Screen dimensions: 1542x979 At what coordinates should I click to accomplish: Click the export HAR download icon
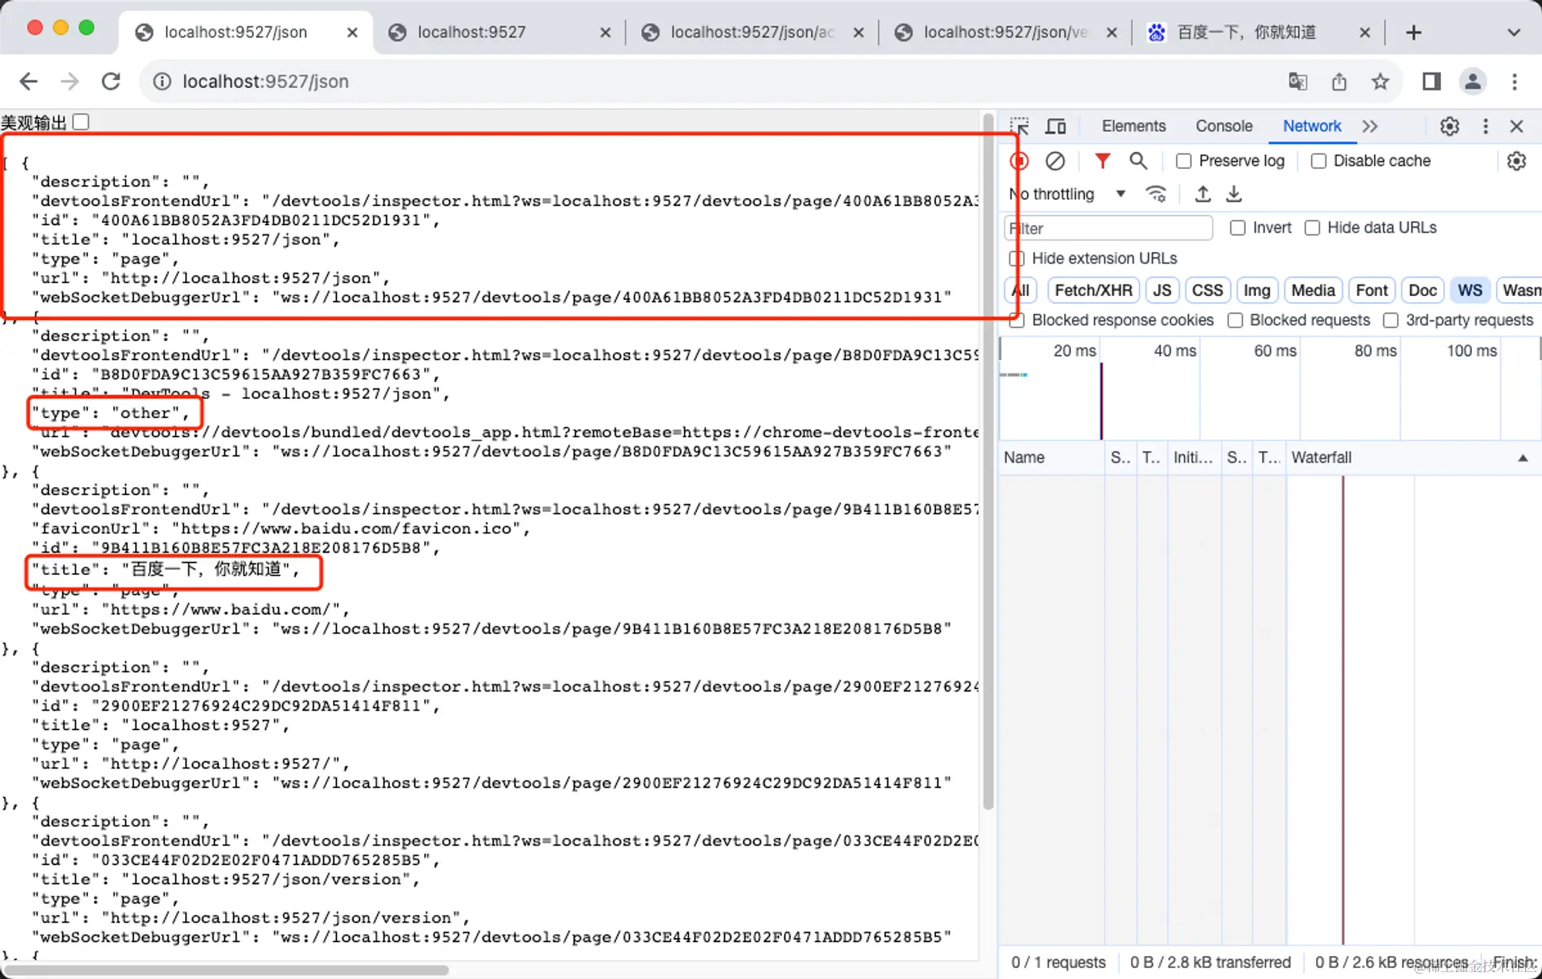1234,194
